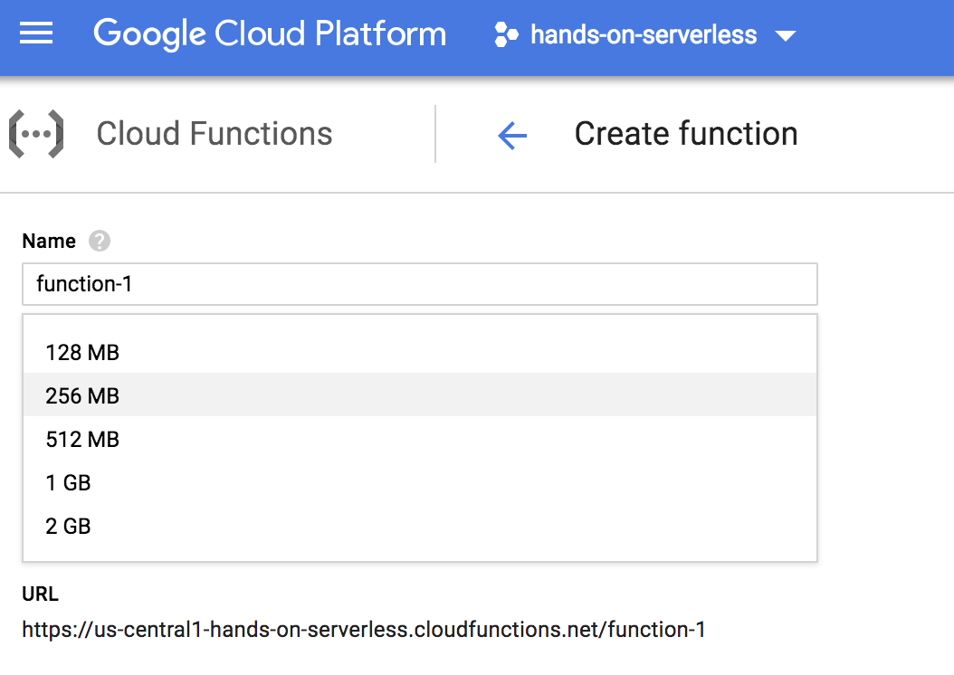Click the function-1 trigger URL text
954x675 pixels.
click(x=363, y=630)
